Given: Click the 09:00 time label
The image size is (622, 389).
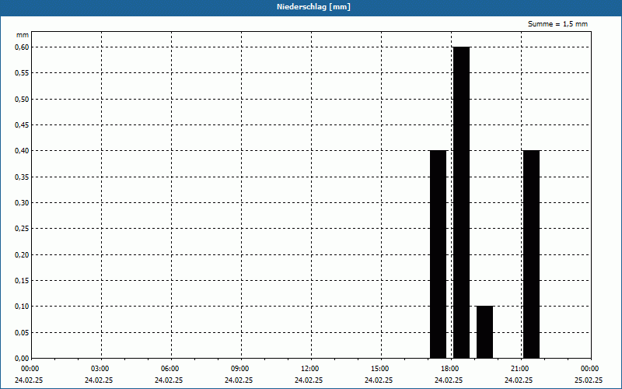Looking at the screenshot, I should click(x=240, y=369).
